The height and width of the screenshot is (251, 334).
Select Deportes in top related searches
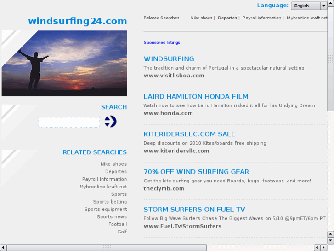pyautogui.click(x=227, y=18)
